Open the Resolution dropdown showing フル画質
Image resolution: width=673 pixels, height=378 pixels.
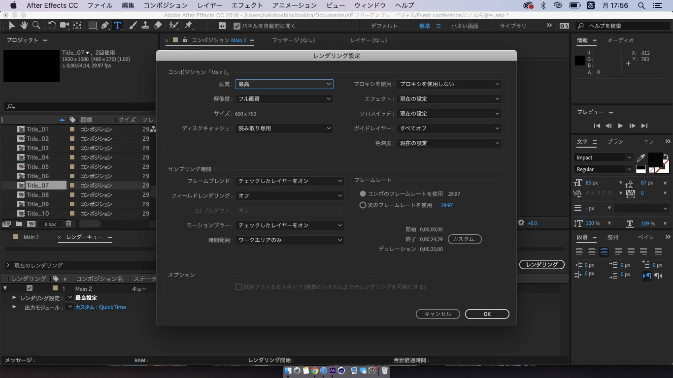pyautogui.click(x=284, y=99)
